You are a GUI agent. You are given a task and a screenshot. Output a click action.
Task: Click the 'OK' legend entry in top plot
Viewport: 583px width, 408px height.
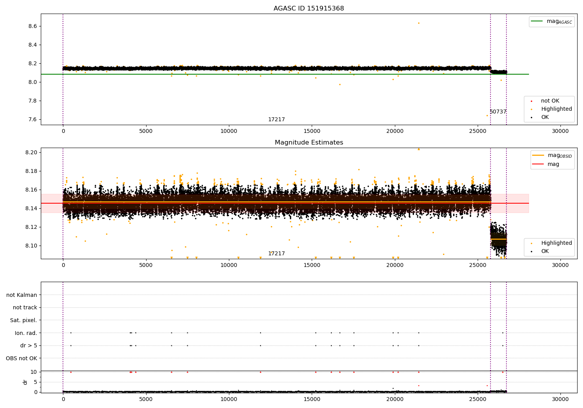(x=545, y=117)
